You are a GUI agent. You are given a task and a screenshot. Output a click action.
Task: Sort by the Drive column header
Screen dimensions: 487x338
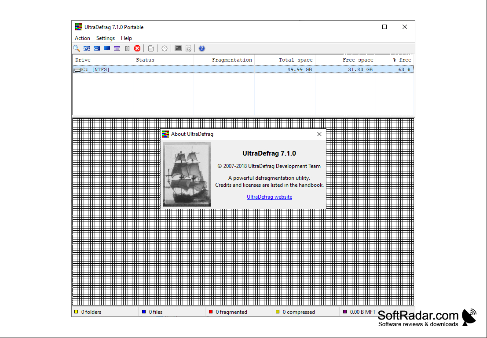click(x=103, y=60)
